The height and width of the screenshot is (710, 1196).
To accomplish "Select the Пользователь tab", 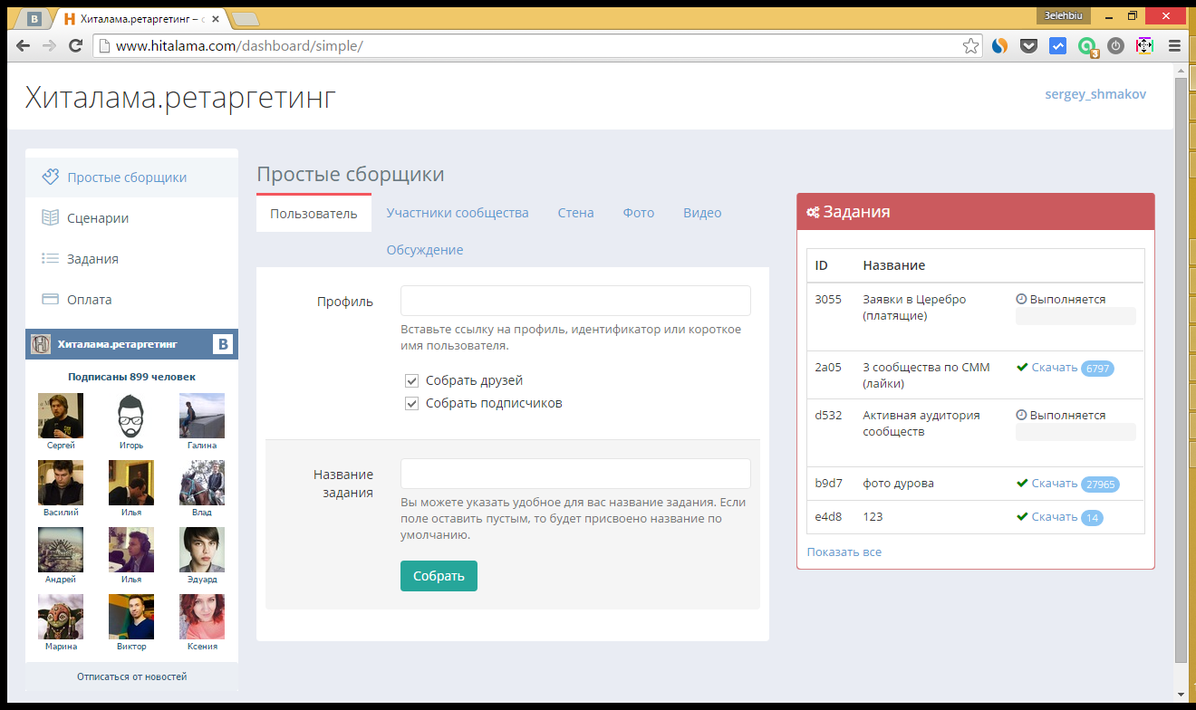I will pyautogui.click(x=313, y=214).
